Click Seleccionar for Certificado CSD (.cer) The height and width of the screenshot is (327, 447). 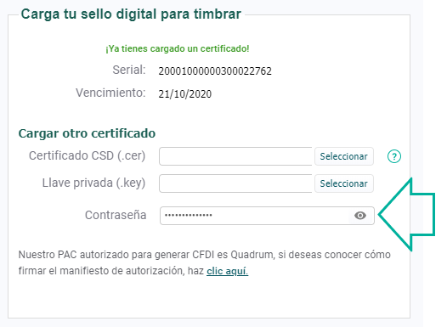click(344, 156)
